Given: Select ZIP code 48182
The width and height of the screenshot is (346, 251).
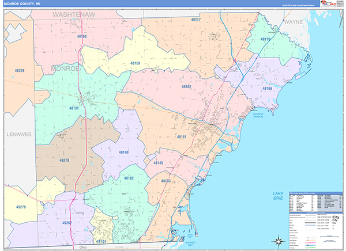Looking at the screenshot, I should coord(129,178).
